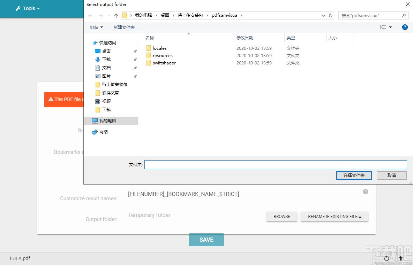Screen dimensions: 413x265
Task: Select 待上传安装包 in the address breadcrumb
Action: coord(190,15)
